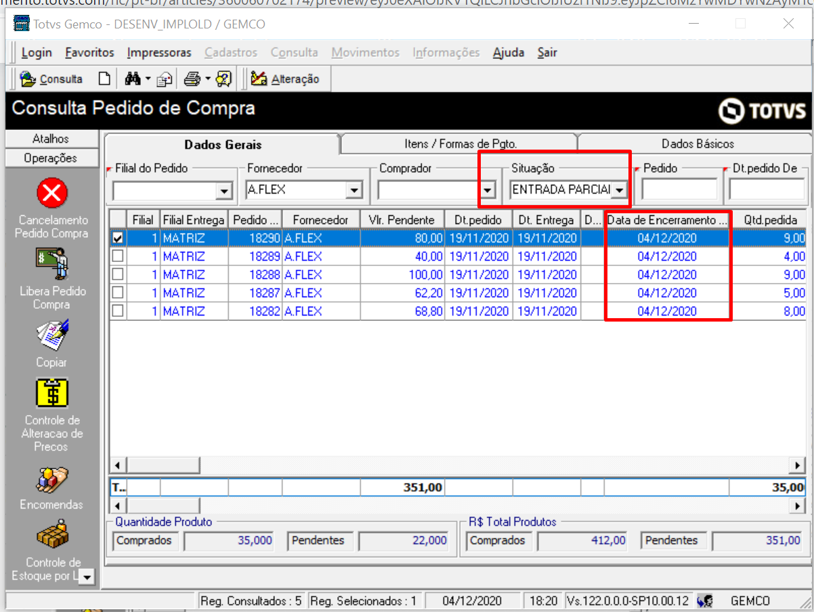Image resolution: width=814 pixels, height=612 pixels.
Task: Click the Data de Encerramento column header
Action: pyautogui.click(x=667, y=220)
